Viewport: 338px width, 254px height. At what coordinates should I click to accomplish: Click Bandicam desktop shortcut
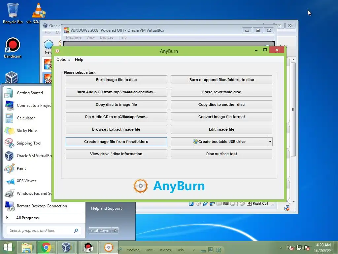[13, 48]
